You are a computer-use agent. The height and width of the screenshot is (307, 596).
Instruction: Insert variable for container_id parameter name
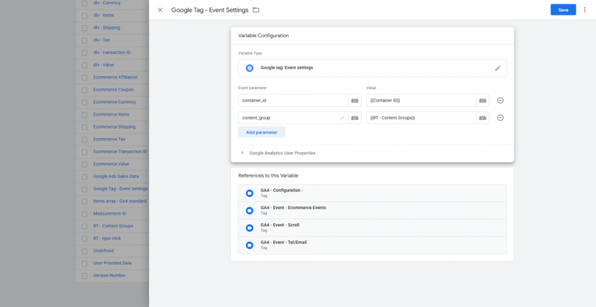pyautogui.click(x=355, y=100)
